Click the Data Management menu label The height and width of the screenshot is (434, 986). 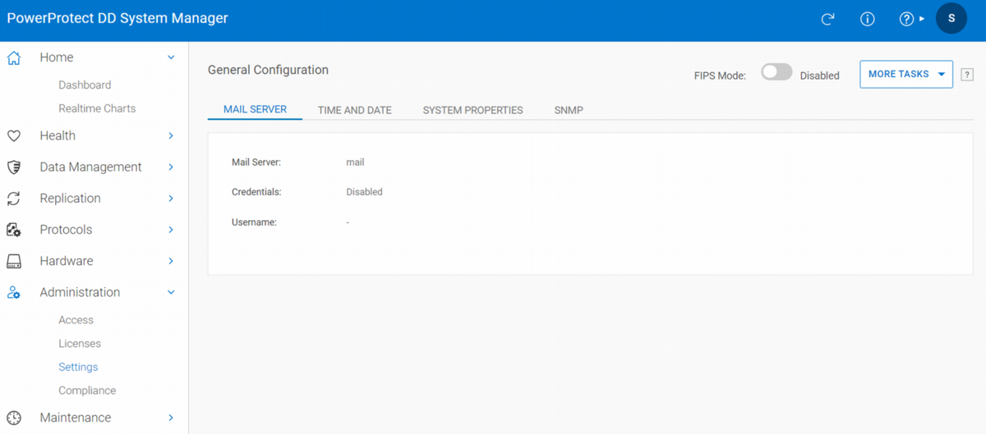click(x=90, y=167)
